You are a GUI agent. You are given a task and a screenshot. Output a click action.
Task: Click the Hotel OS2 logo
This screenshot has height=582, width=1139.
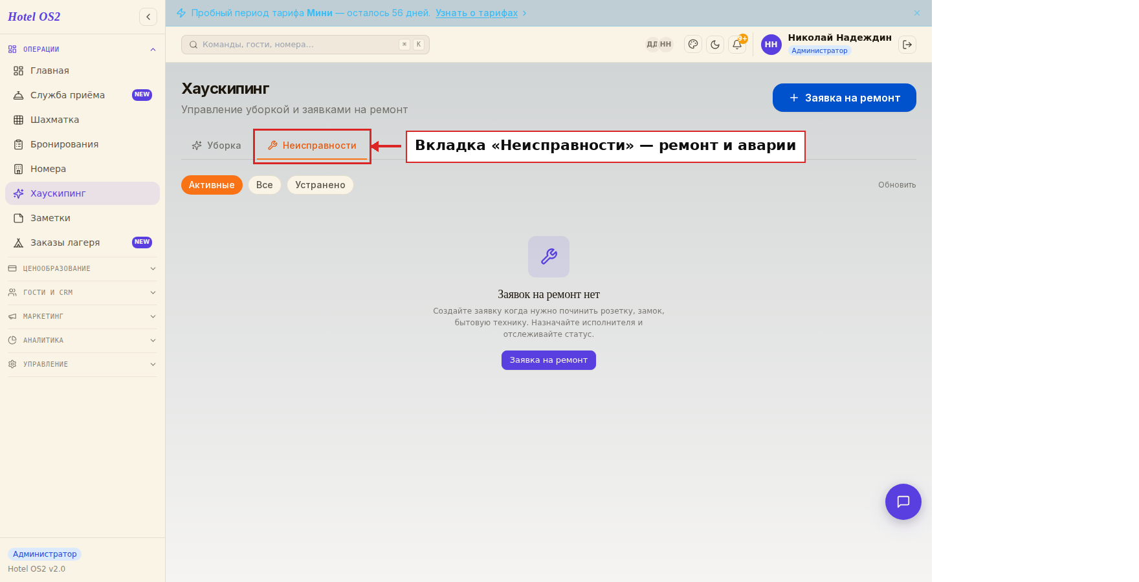click(x=34, y=17)
